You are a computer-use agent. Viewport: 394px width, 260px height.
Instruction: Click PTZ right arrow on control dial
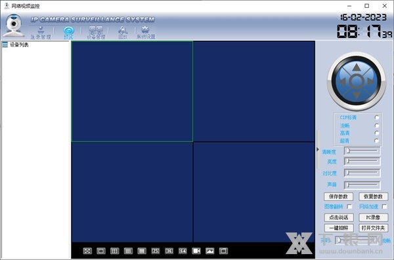(x=371, y=82)
